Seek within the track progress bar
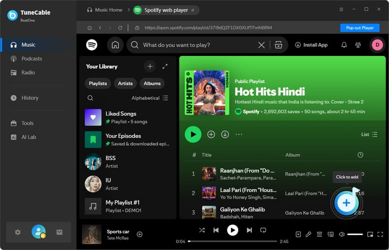 (232, 241)
